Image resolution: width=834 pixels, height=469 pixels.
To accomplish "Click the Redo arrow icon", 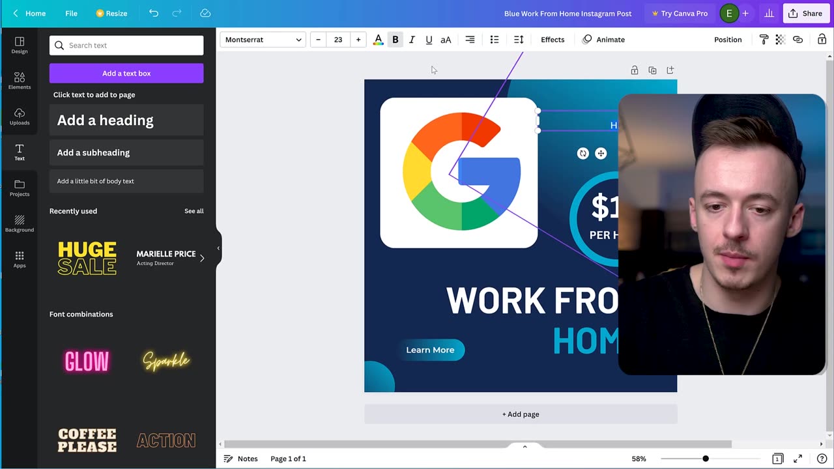I will click(x=177, y=13).
